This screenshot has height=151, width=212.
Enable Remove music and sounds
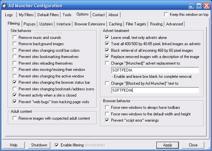point(15,38)
